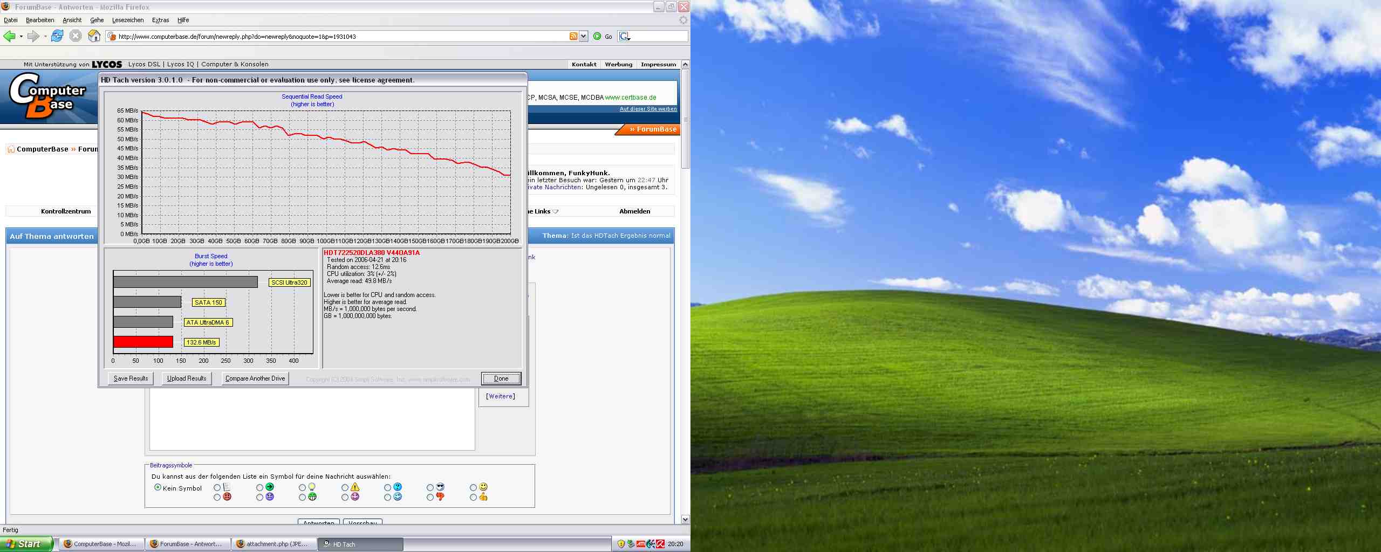Click the Logitech mouse tray icon
The image size is (1381, 552).
point(651,544)
